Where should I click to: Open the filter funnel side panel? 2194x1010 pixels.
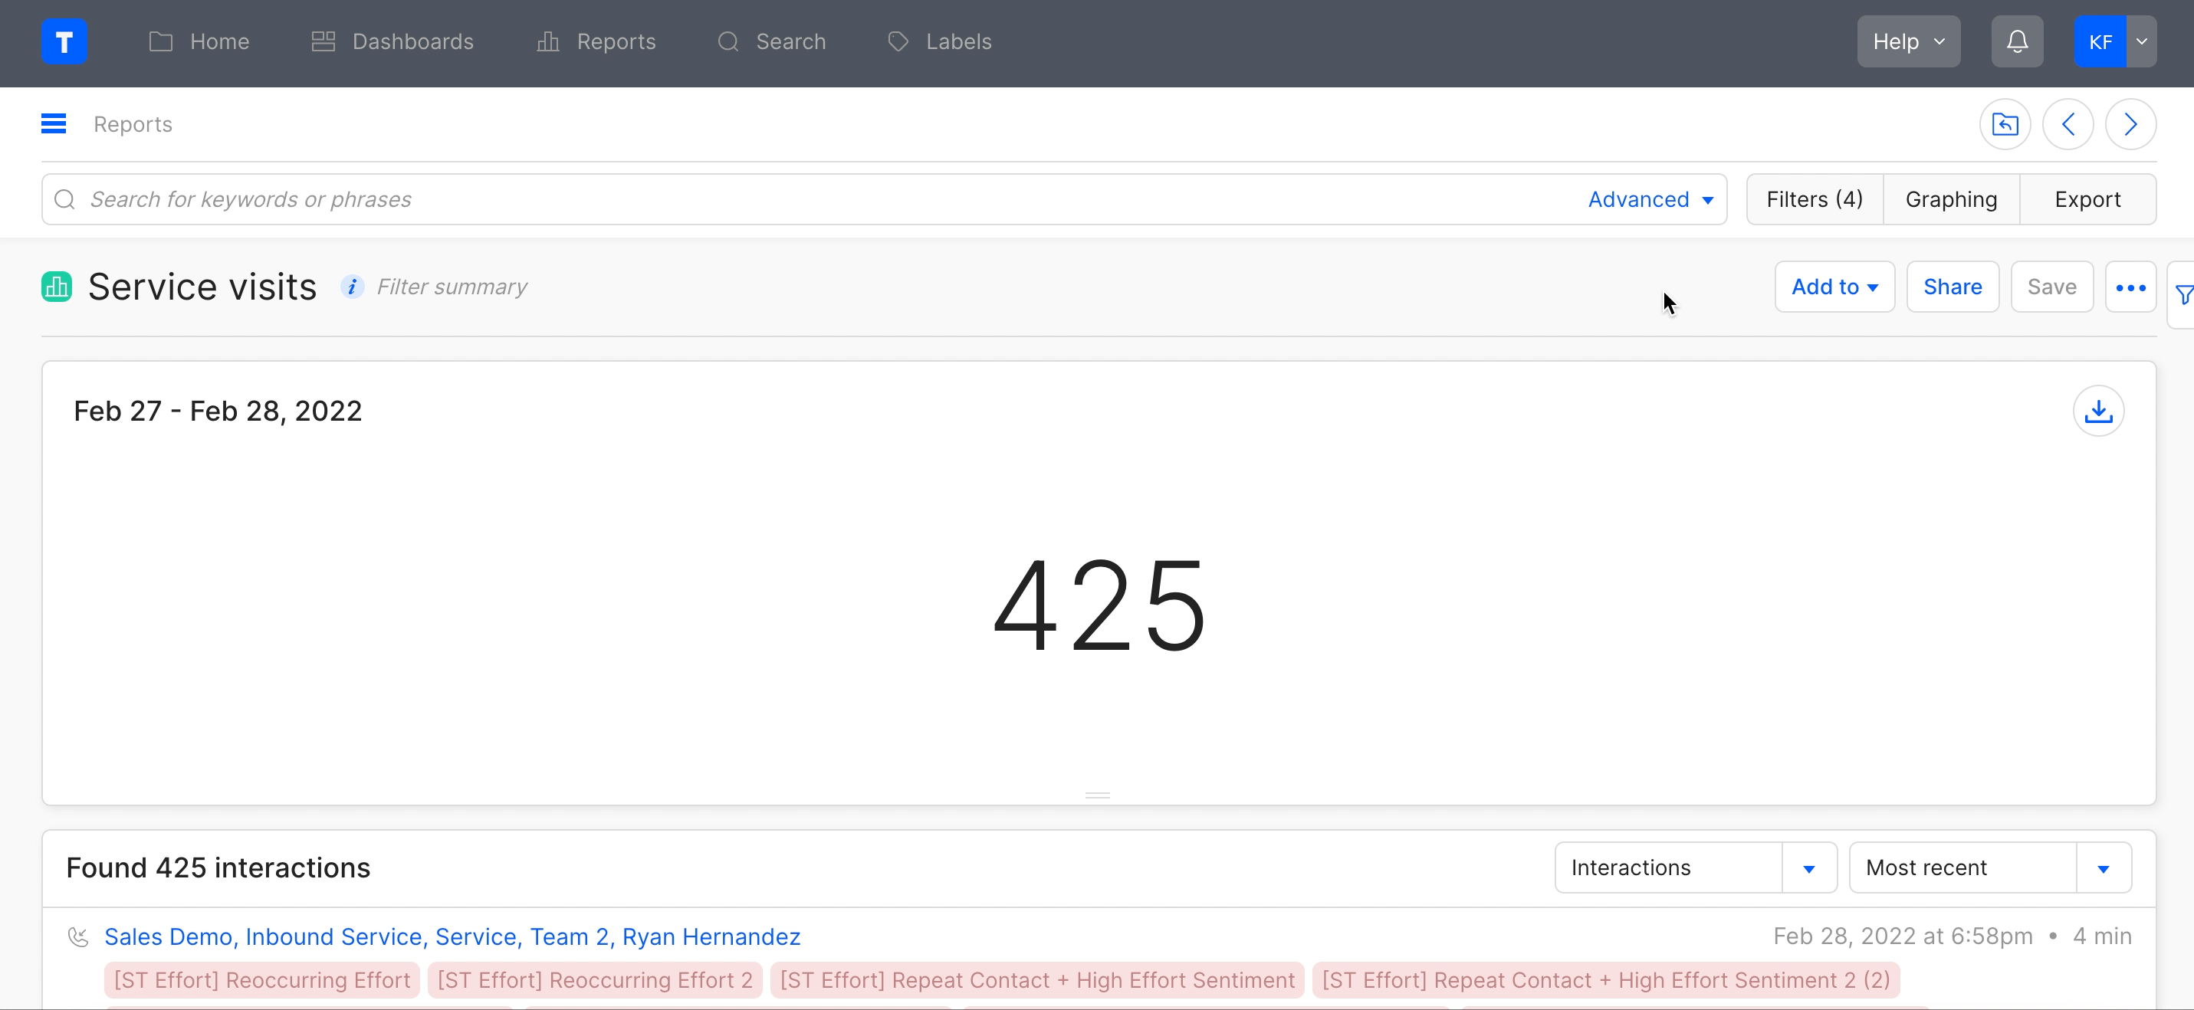2183,295
